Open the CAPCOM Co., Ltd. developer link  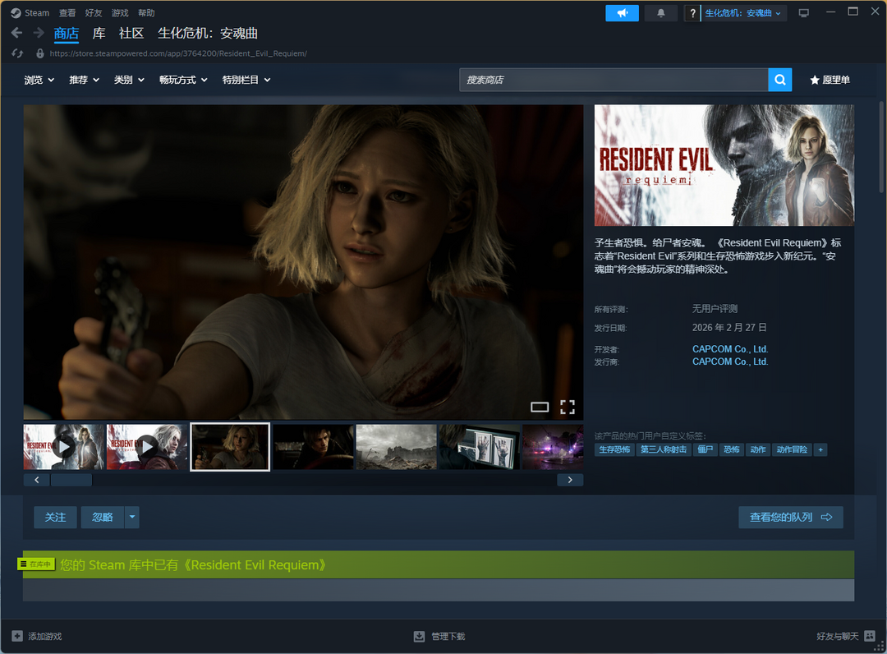coord(729,349)
